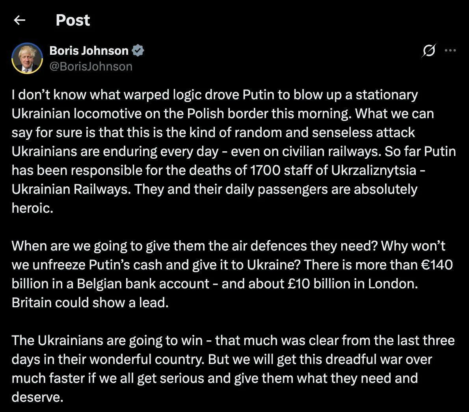Screen dimensions: 469x412
Task: Open the Grok explain-post icon
Action: pyautogui.click(x=428, y=50)
